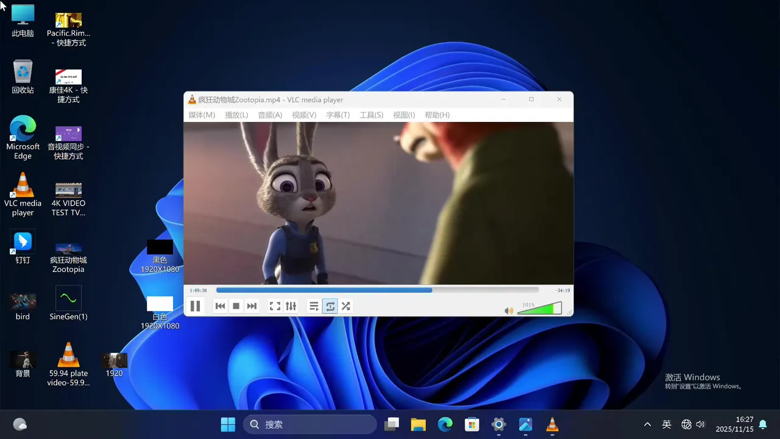Click the VLC cone icon in title bar
This screenshot has width=780, height=439.
[x=192, y=99]
